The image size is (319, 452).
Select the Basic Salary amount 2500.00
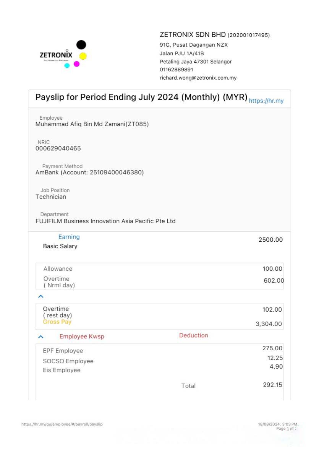pos(270,240)
